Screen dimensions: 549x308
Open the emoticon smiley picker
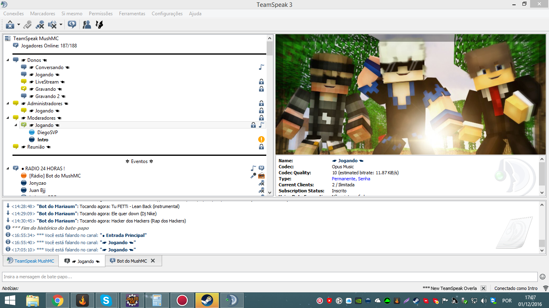tap(543, 277)
